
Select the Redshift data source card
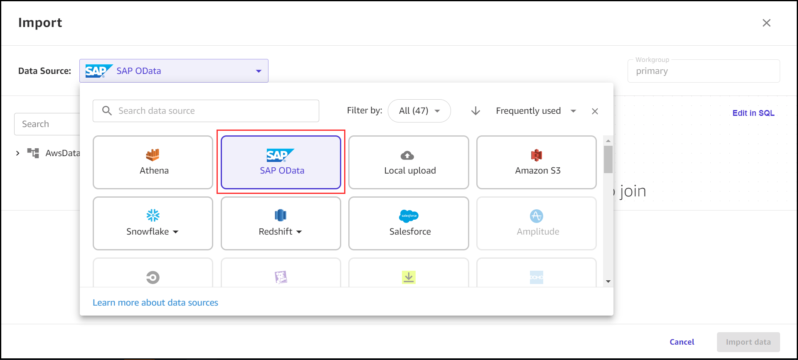pos(281,223)
